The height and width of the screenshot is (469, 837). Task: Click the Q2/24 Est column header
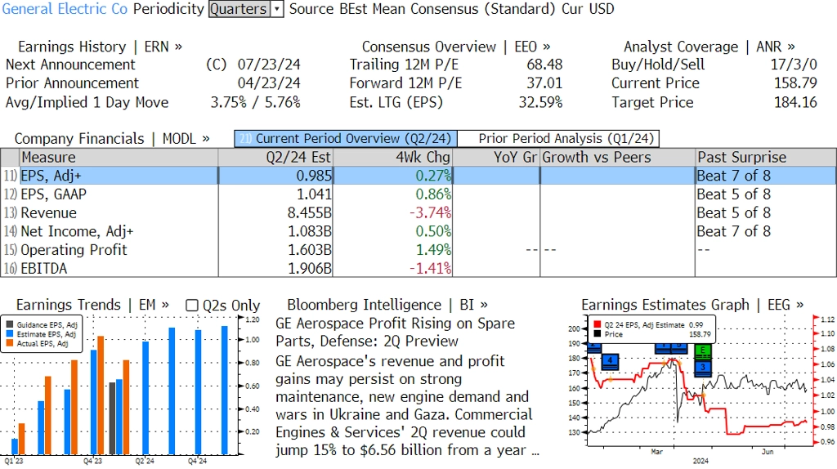tap(275, 158)
